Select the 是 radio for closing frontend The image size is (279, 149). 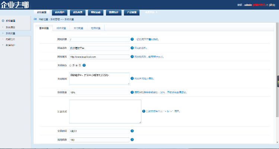70,66
